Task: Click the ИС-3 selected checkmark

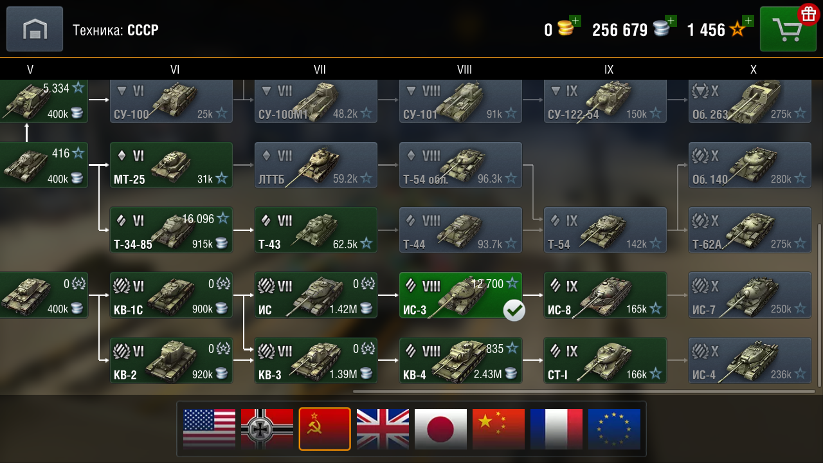Action: [514, 311]
